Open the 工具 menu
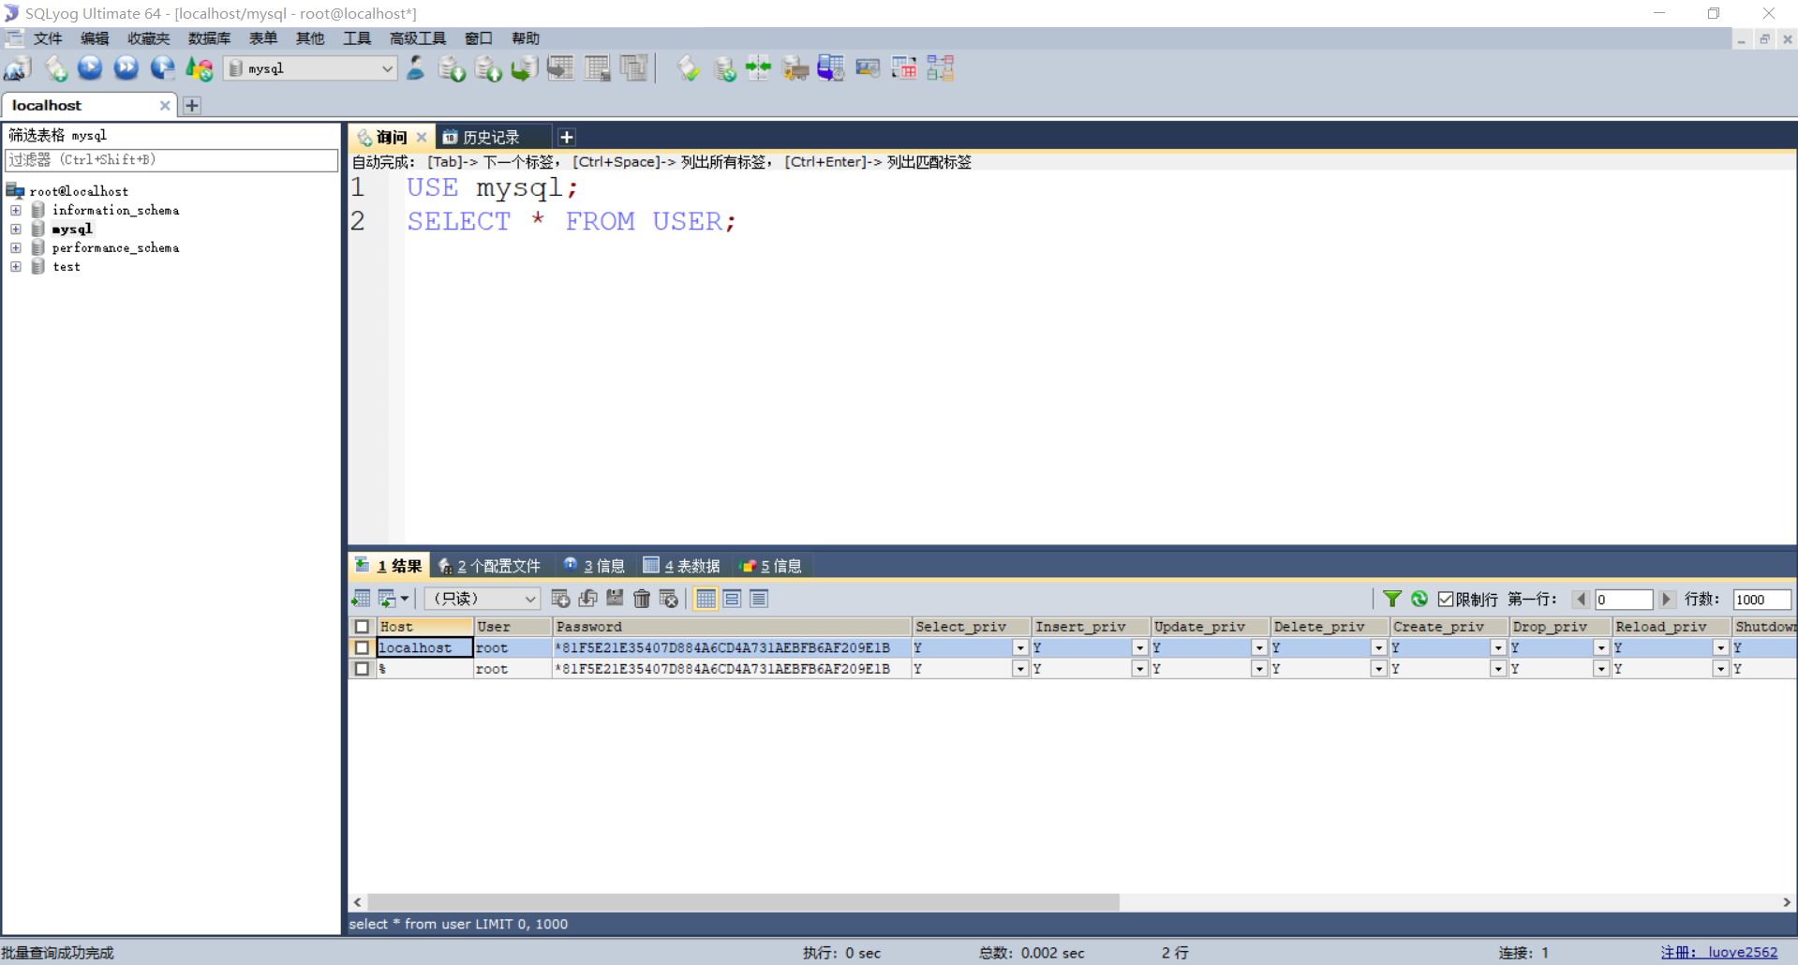Screen dimensions: 1798x965 coord(356,37)
